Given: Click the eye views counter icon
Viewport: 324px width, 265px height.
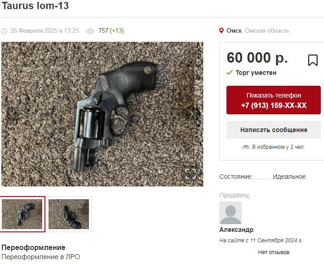Looking at the screenshot, I should [x=90, y=31].
